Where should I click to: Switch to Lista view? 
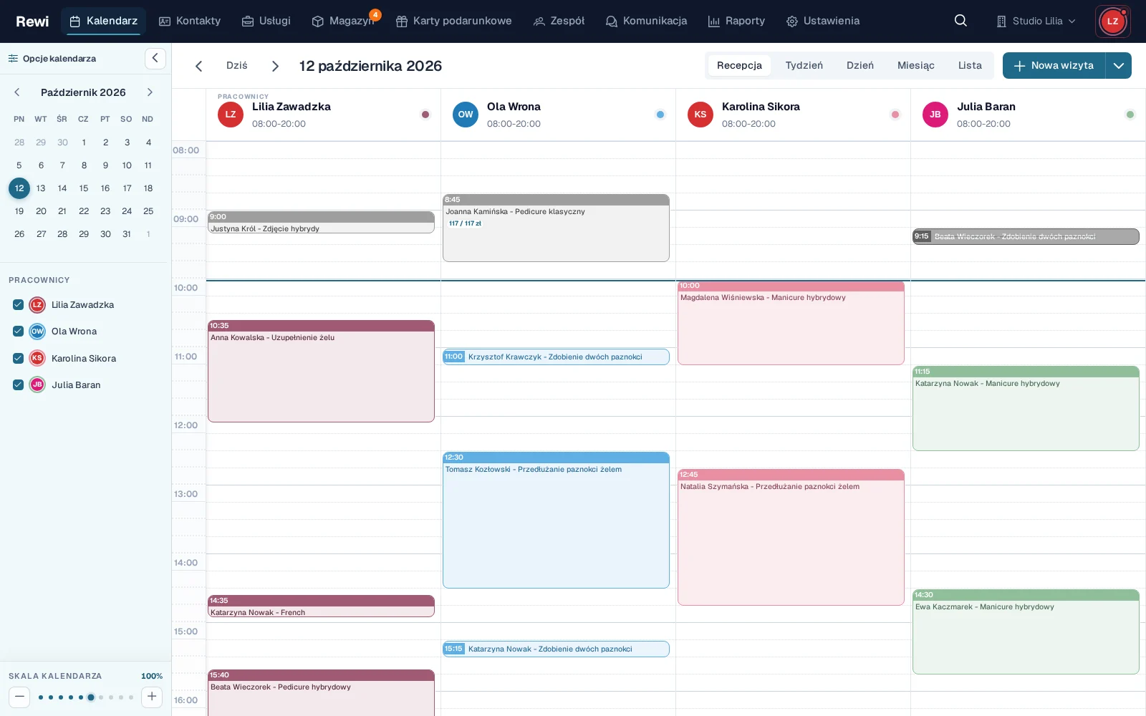(x=970, y=65)
